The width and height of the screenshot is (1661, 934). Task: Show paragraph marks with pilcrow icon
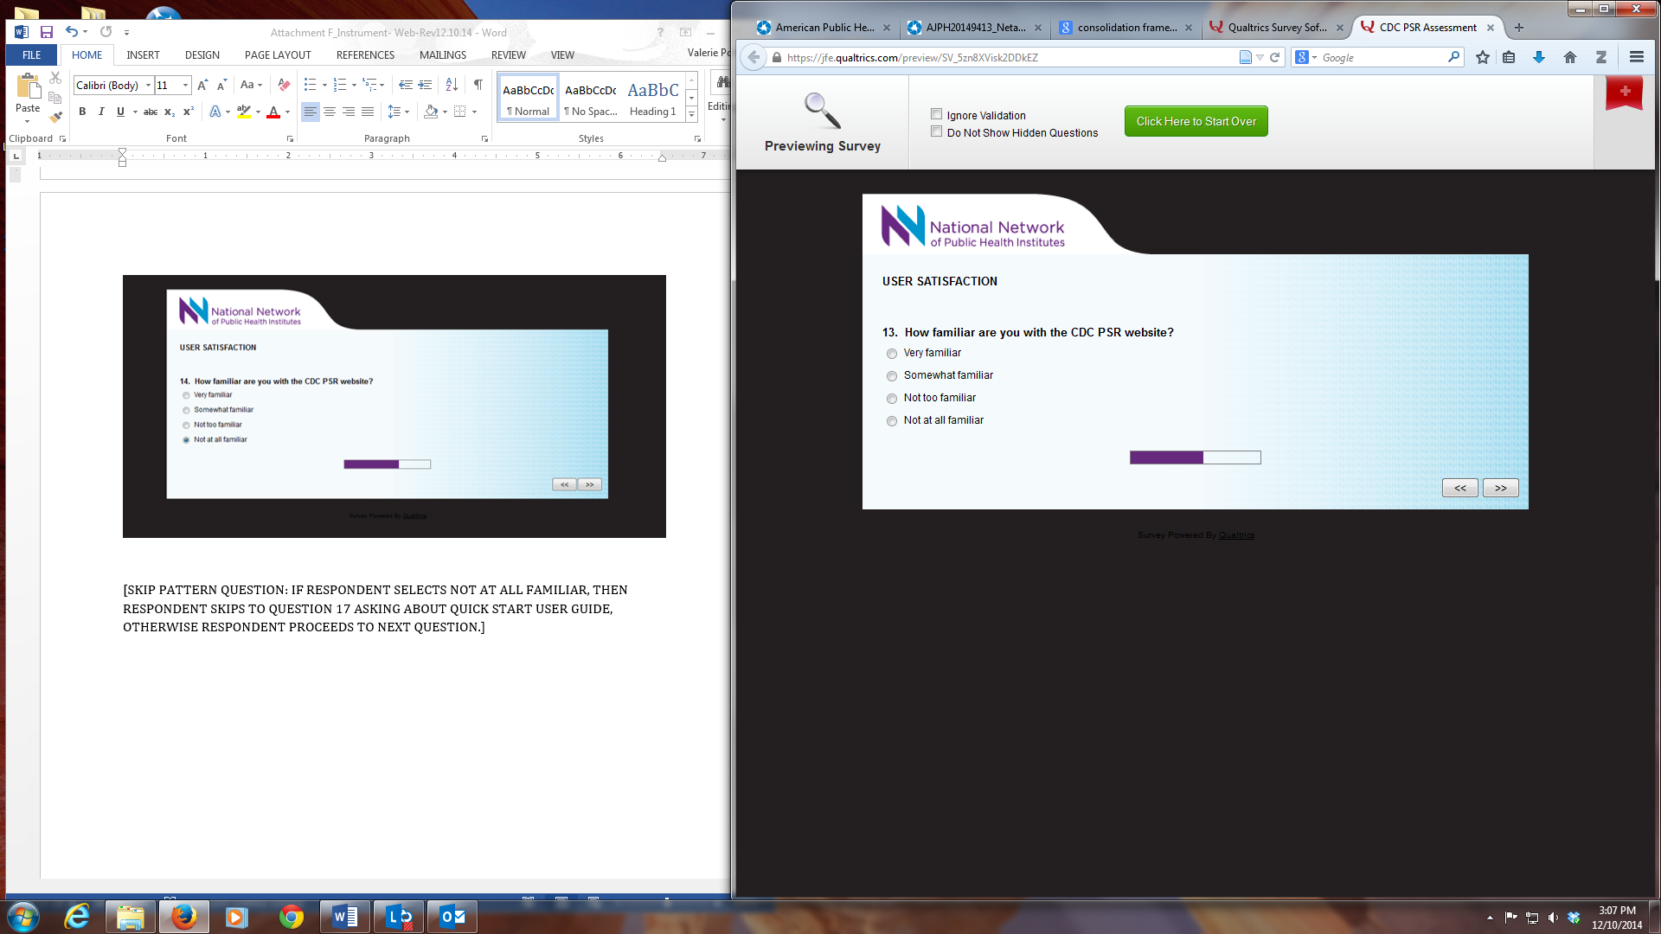[478, 85]
